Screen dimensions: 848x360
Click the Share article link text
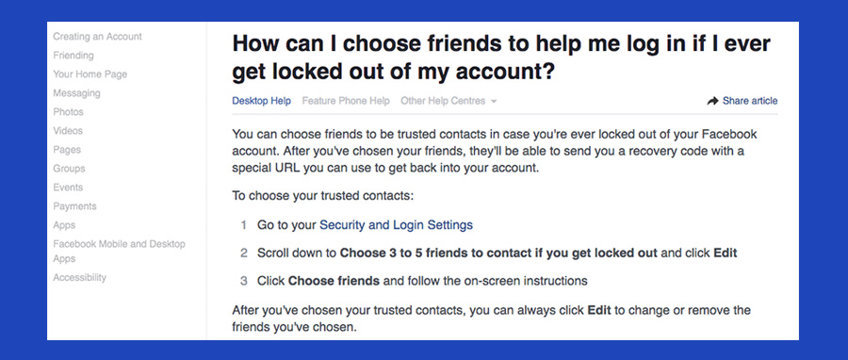750,101
